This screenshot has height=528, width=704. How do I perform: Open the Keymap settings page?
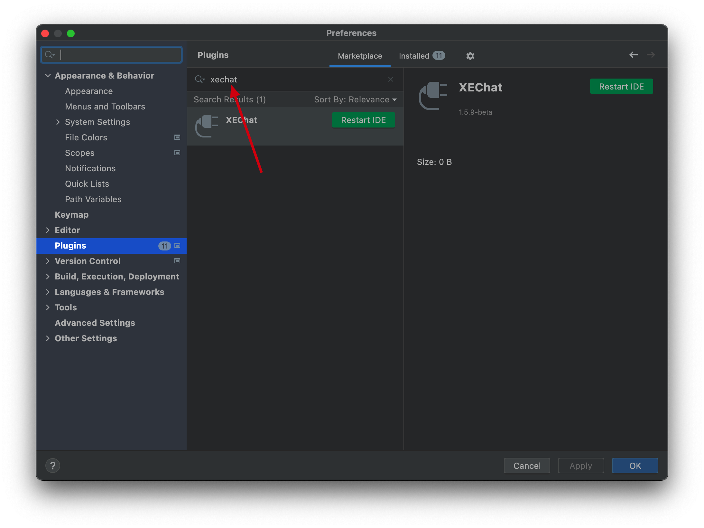tap(71, 215)
